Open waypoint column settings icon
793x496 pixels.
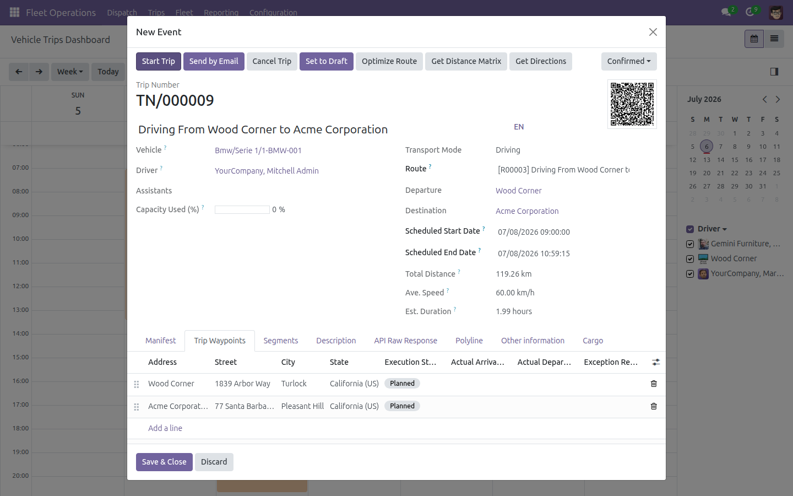pyautogui.click(x=656, y=362)
